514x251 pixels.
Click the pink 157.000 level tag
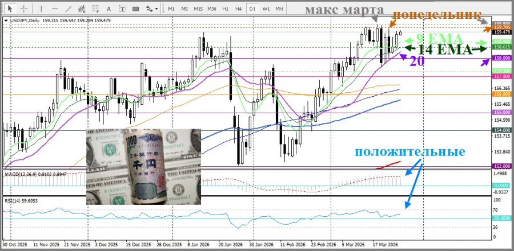[501, 76]
